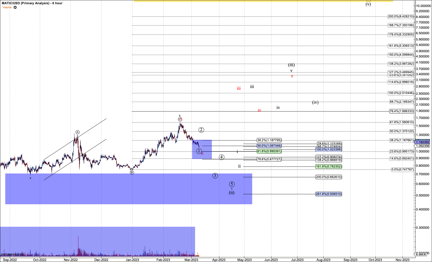Select the MATIC/USD Primary Analysis chart title

point(32,3)
